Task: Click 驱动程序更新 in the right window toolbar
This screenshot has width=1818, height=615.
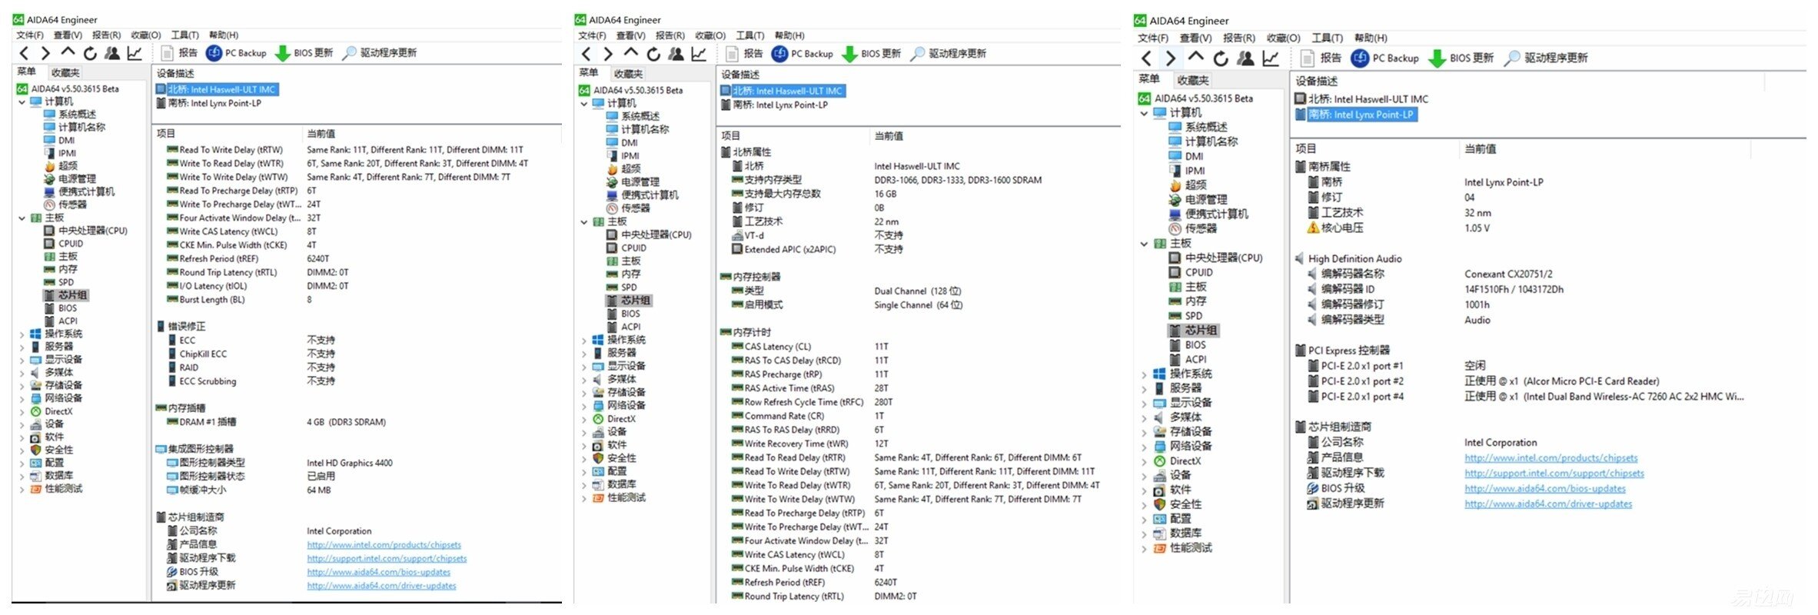Action: point(1546,58)
